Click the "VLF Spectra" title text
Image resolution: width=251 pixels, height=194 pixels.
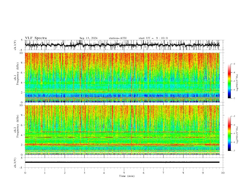pos(36,38)
